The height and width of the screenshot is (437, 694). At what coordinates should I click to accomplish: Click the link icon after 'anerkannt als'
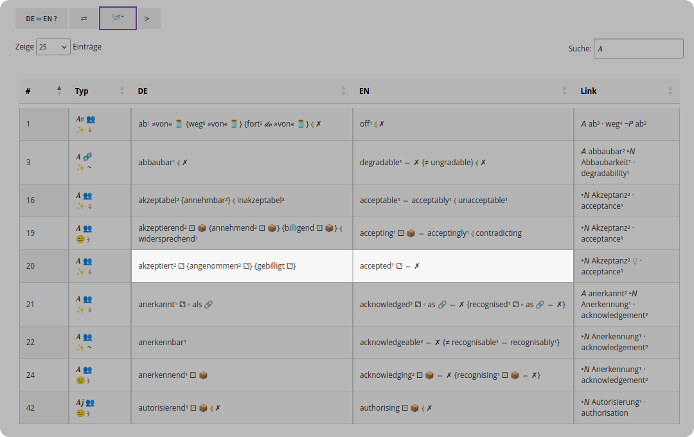[208, 305]
